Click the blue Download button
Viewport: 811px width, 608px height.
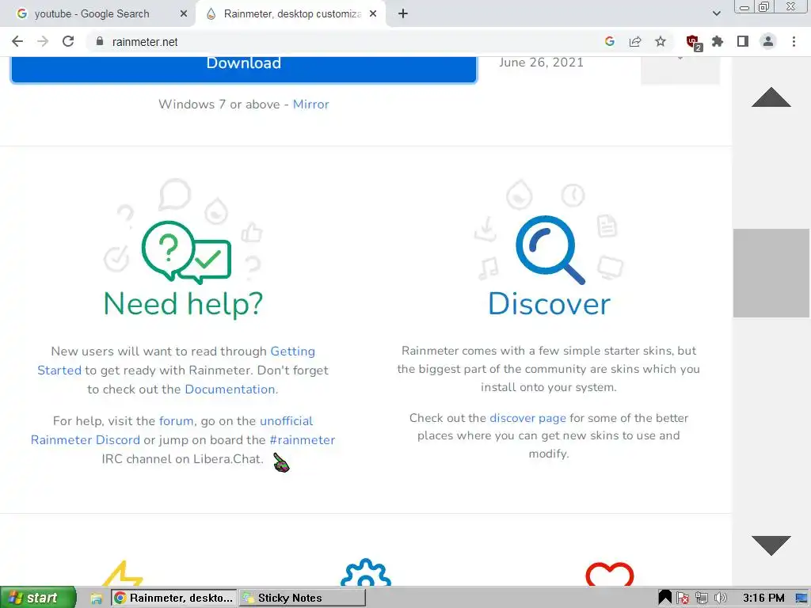click(244, 68)
